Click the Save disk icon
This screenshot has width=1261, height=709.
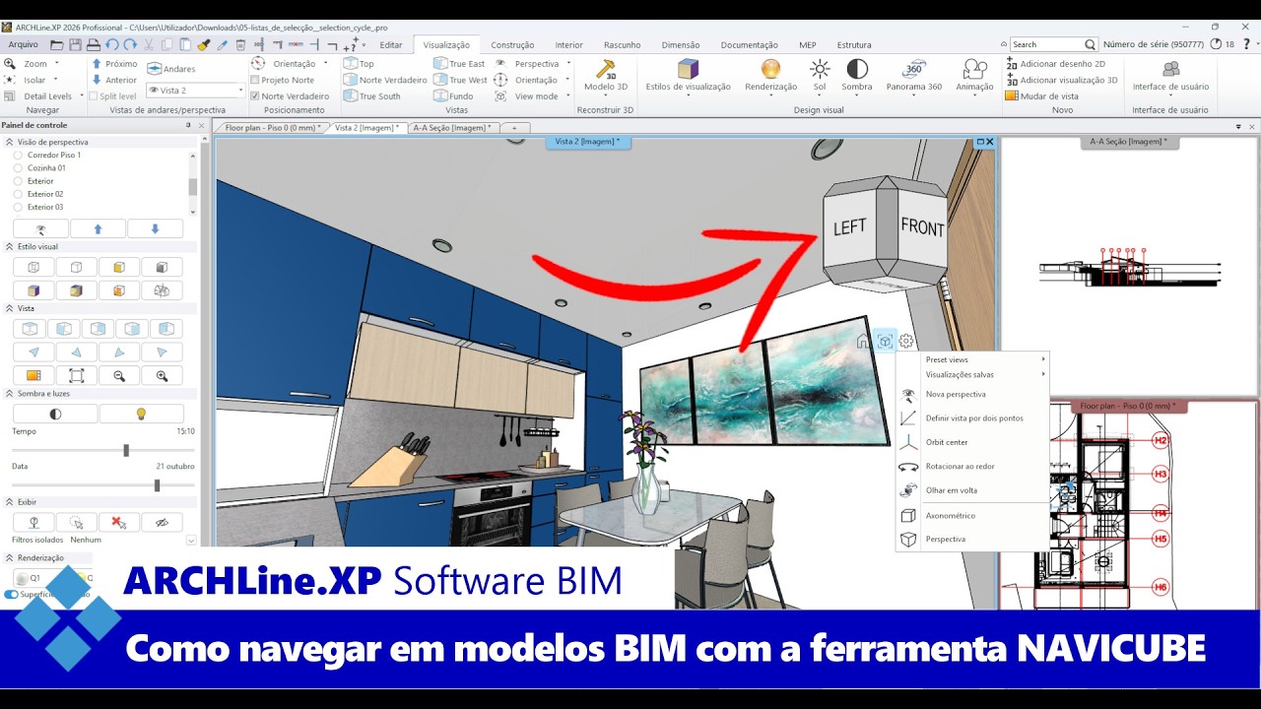click(x=74, y=44)
